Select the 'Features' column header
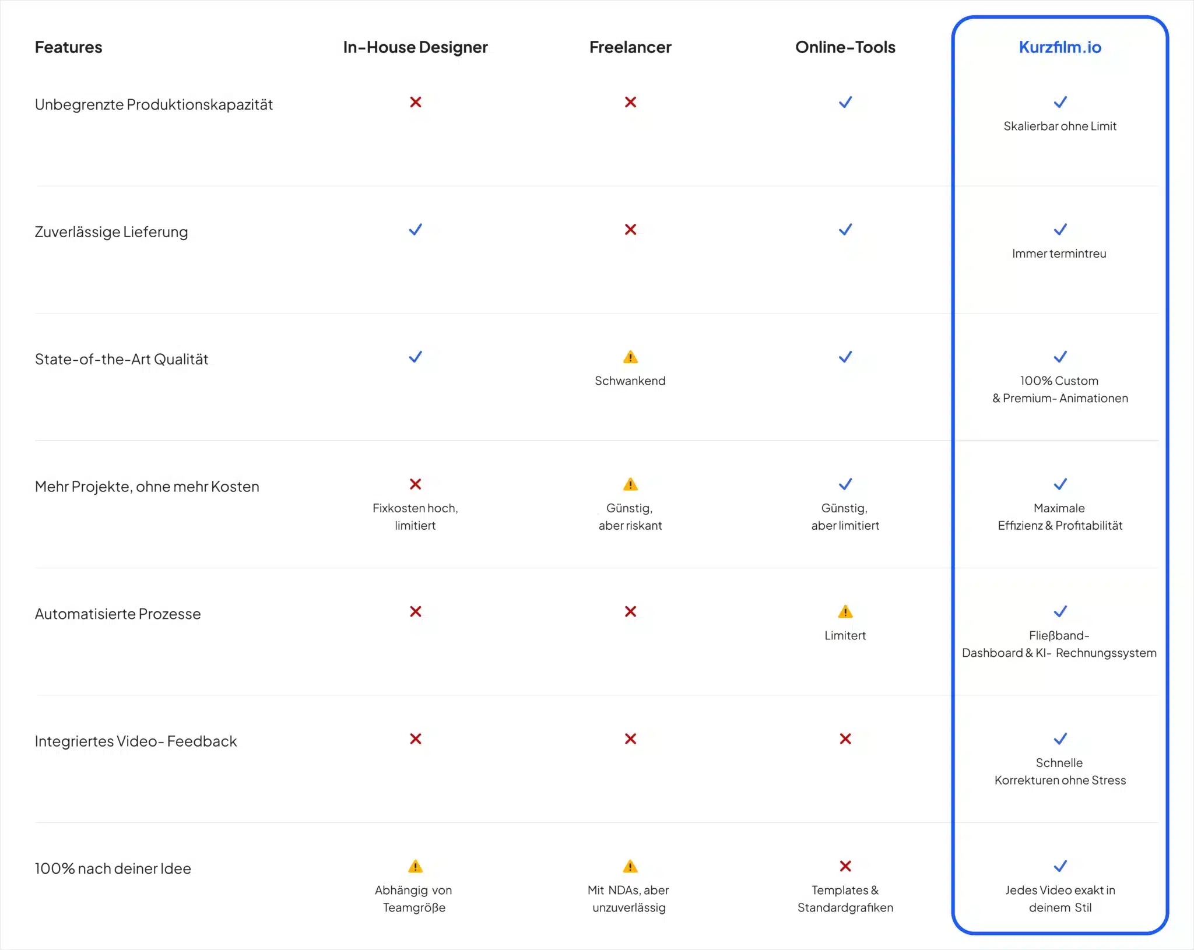Screen dimensions: 1194x950 (x=68, y=47)
